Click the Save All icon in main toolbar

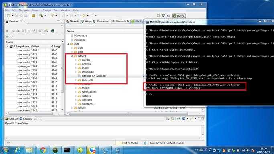click(21, 16)
